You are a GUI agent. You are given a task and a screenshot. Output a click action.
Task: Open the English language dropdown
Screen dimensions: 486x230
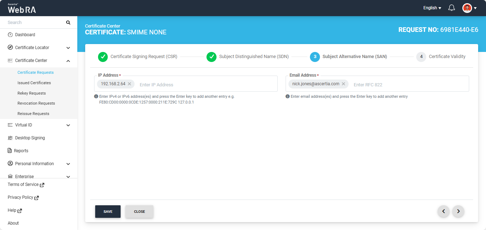click(x=432, y=8)
